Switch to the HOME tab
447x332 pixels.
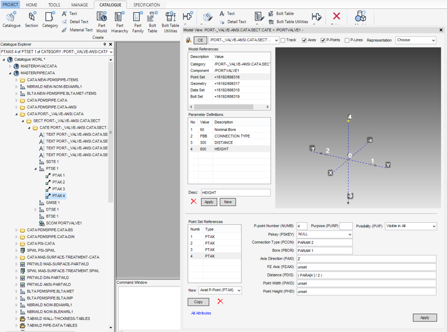(x=31, y=5)
